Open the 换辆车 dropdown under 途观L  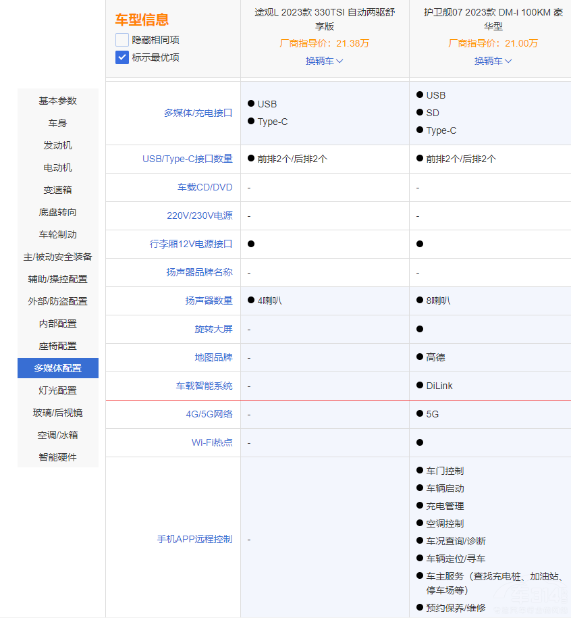click(324, 61)
